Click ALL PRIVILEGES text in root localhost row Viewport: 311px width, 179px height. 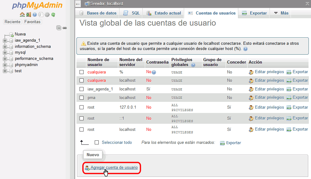[182, 130]
